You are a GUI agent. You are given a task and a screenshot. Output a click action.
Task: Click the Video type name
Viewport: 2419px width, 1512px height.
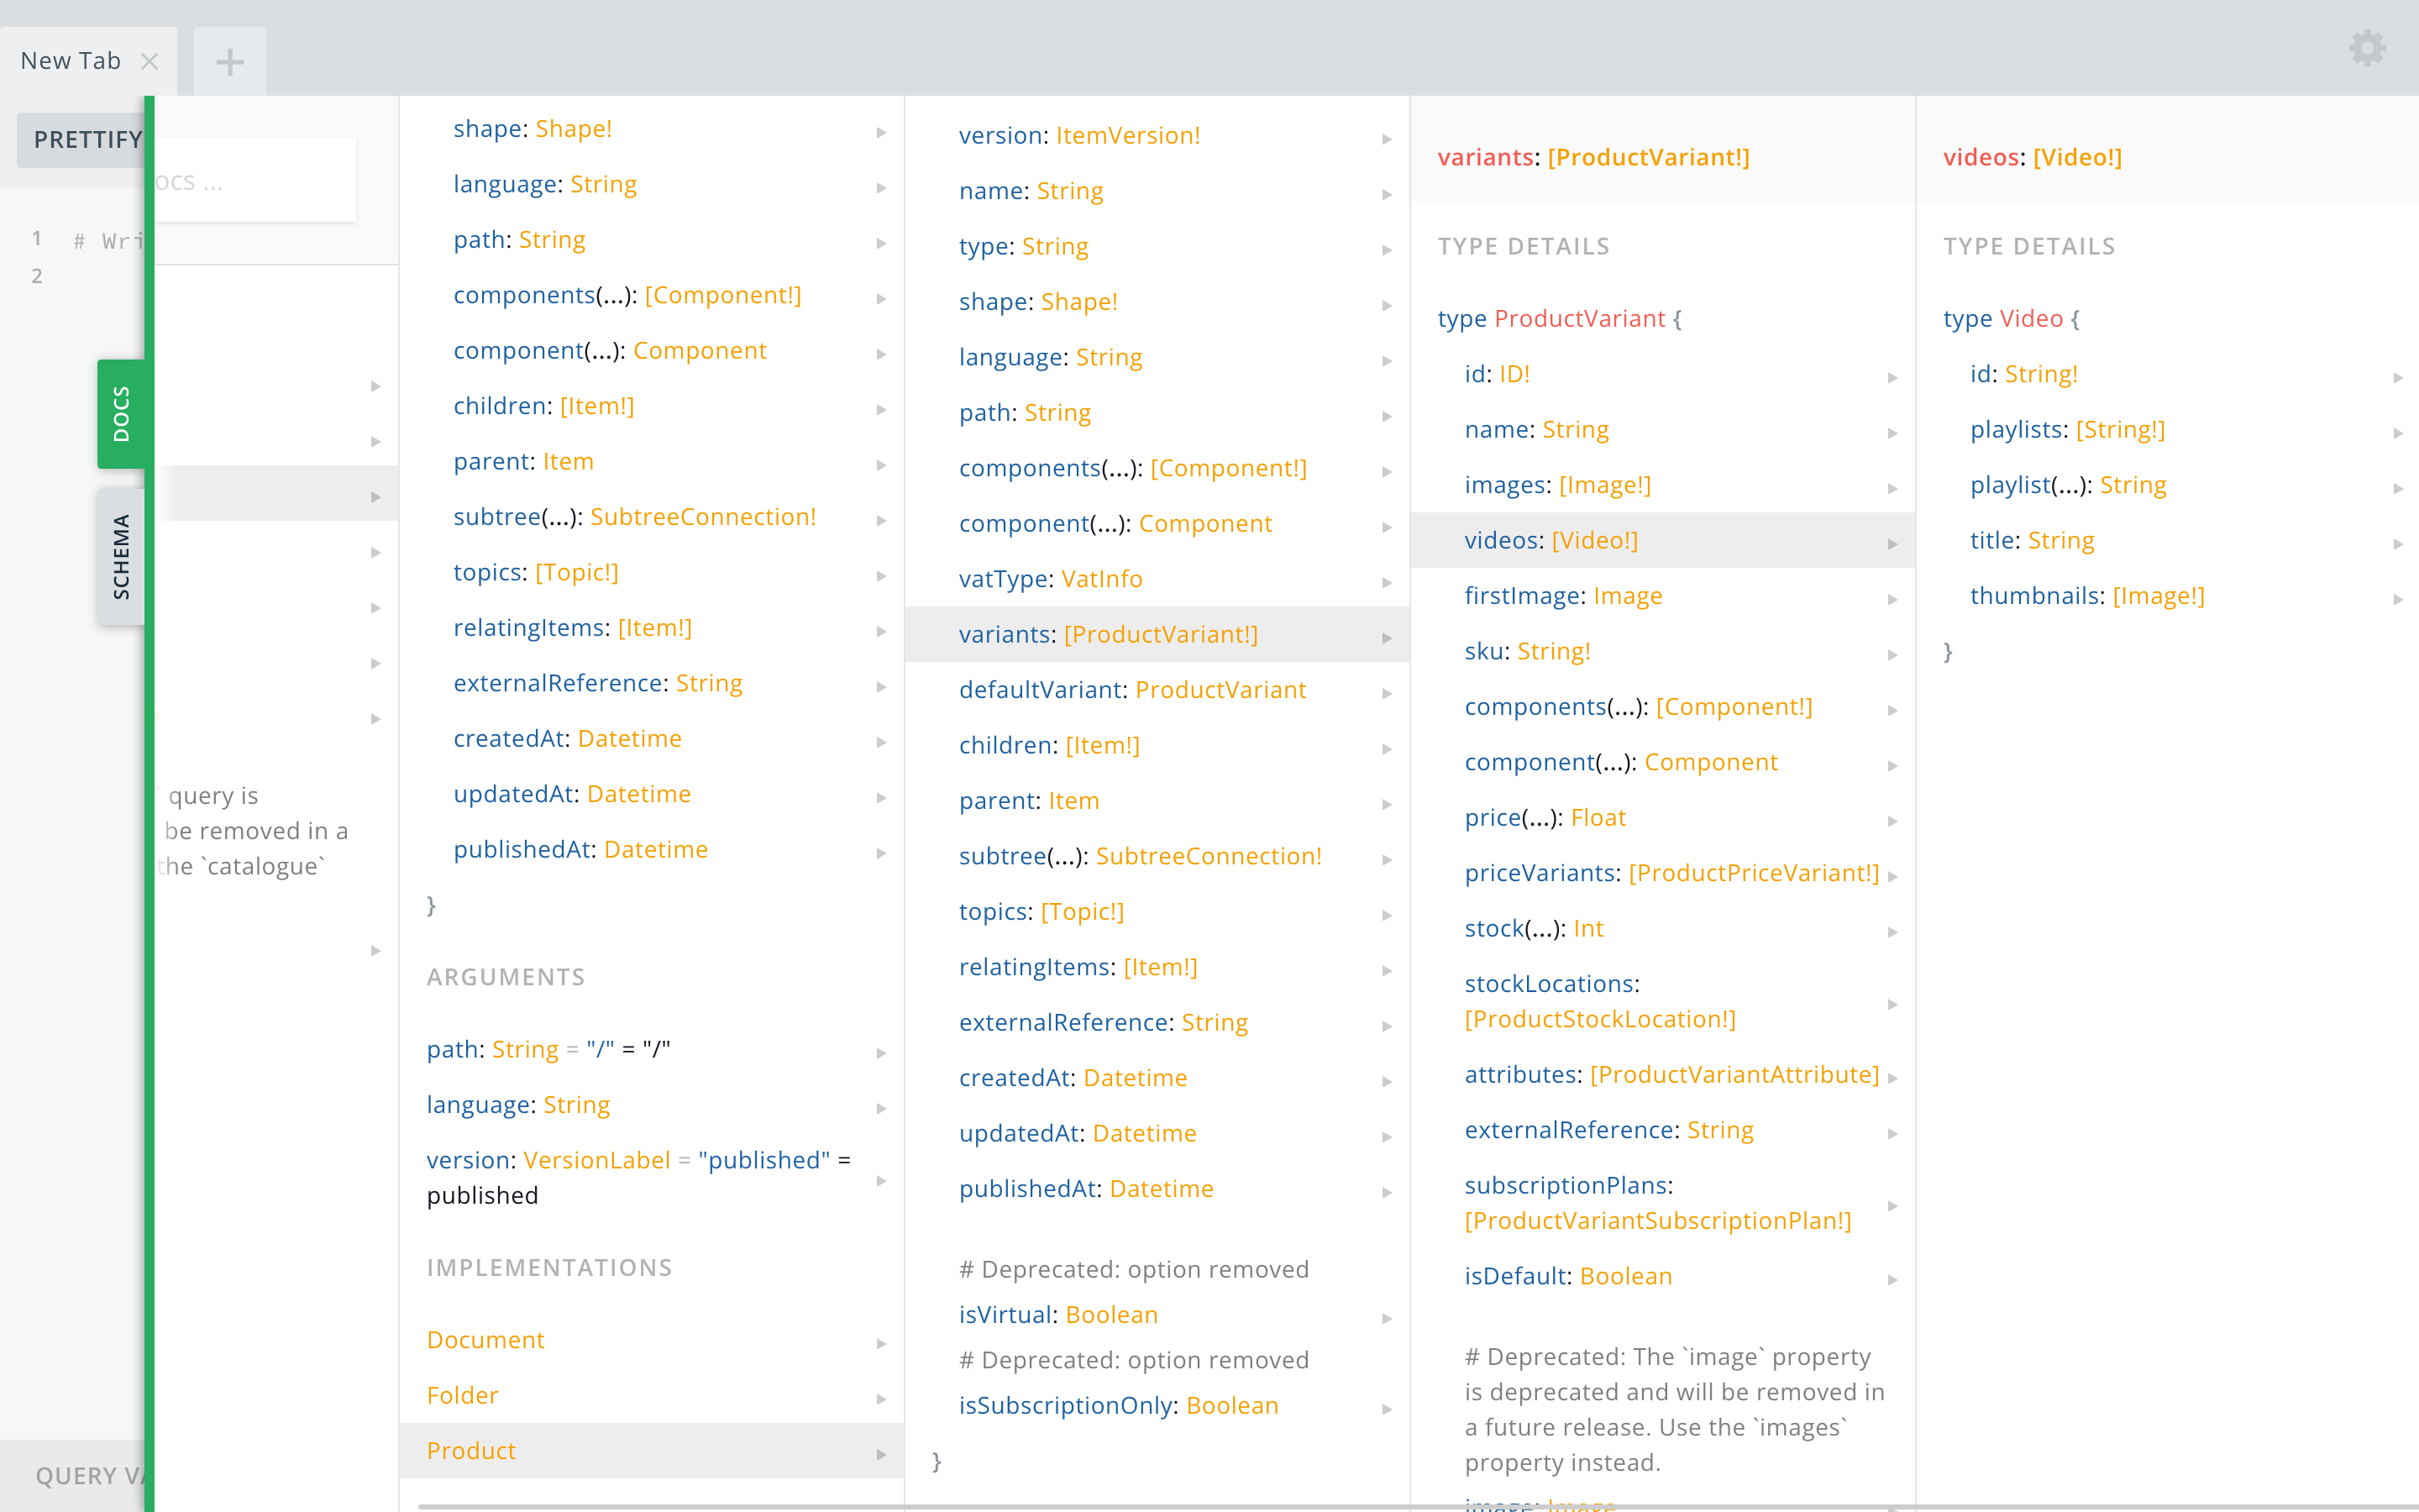click(x=2031, y=319)
